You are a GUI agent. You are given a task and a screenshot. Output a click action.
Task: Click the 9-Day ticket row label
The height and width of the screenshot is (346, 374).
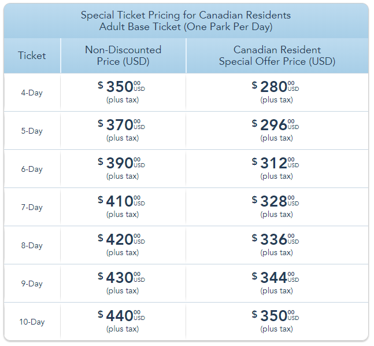pyautogui.click(x=32, y=284)
